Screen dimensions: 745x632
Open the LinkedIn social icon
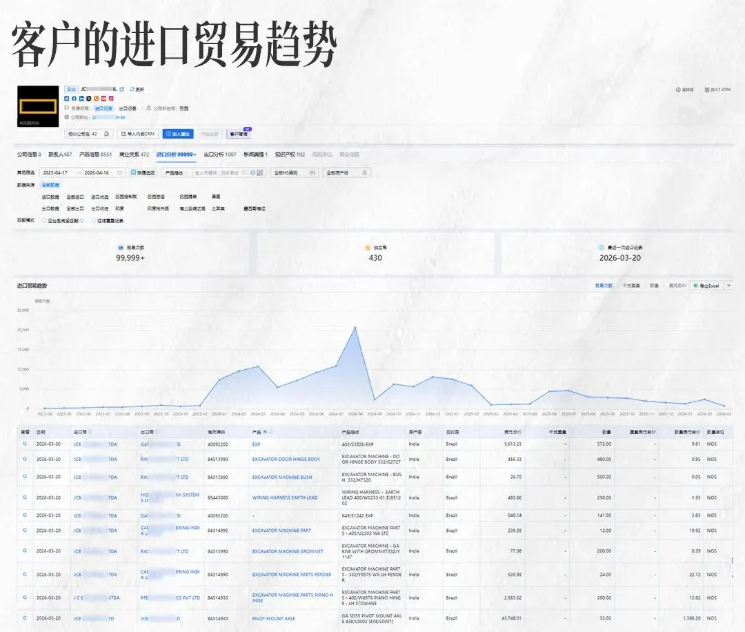(81, 99)
